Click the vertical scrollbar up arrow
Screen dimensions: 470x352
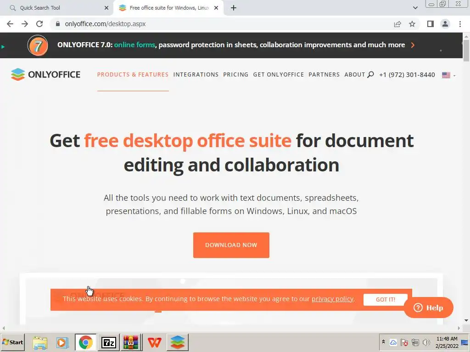[466, 36]
